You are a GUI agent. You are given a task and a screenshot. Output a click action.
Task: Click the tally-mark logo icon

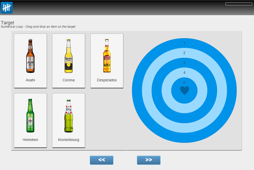(x=7, y=8)
